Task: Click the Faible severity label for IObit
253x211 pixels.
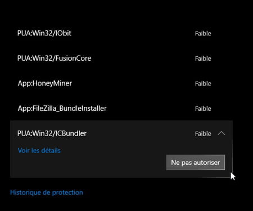Action: click(203, 34)
